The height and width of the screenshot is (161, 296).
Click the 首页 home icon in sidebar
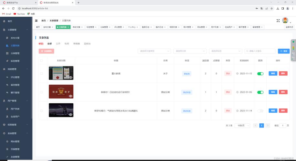(4, 21)
